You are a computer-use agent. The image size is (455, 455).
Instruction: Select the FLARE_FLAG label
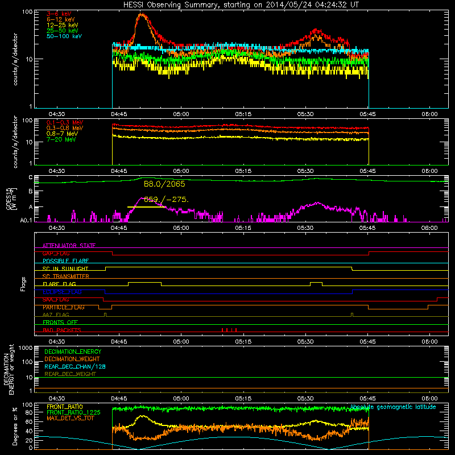tap(59, 284)
